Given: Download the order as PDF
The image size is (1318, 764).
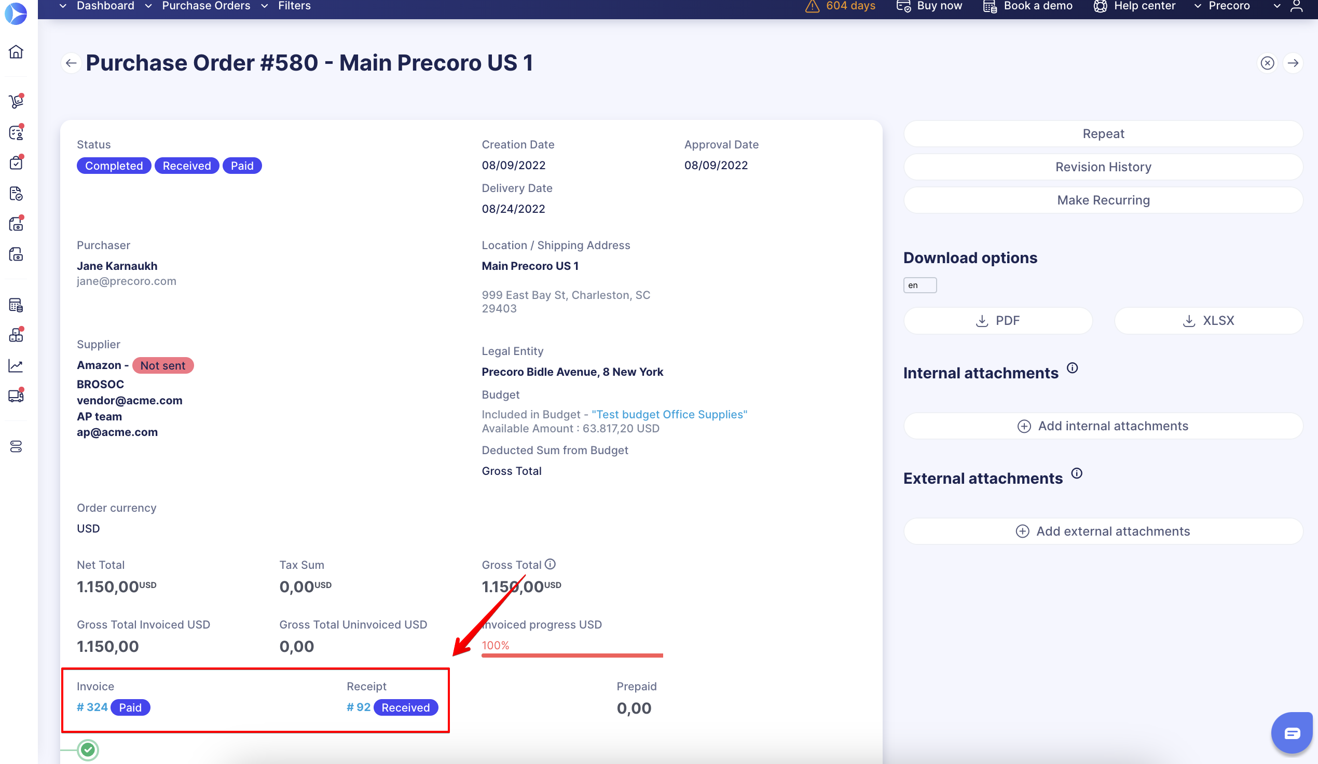Looking at the screenshot, I should (x=998, y=321).
